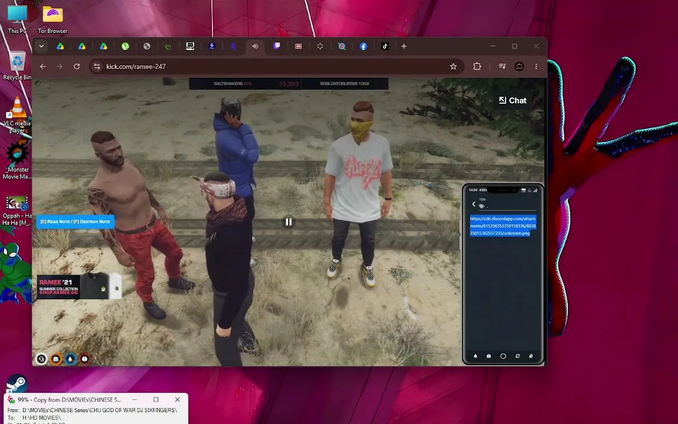
Task: Open the Recycle Bin
Action: click(x=17, y=65)
